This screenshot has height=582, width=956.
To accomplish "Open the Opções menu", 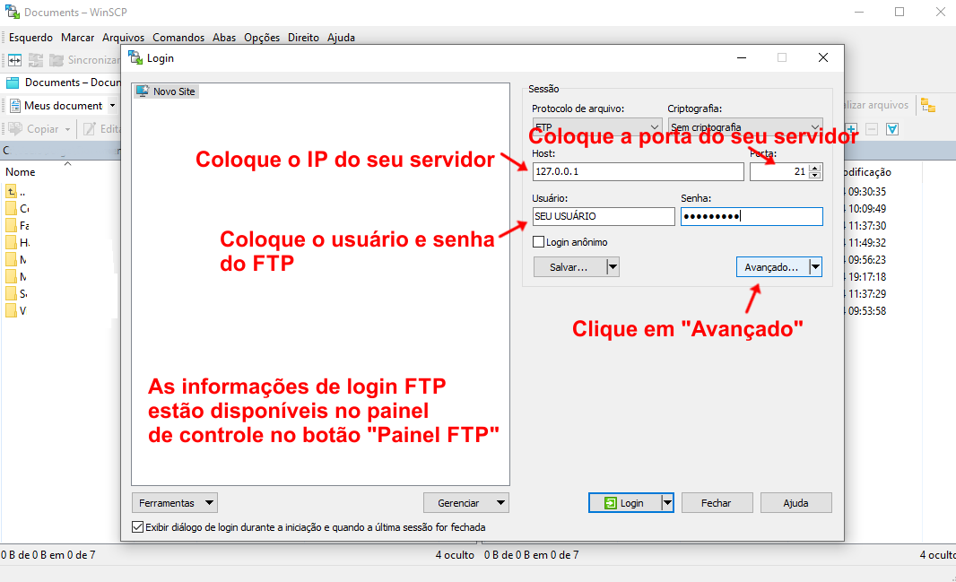I will (262, 38).
